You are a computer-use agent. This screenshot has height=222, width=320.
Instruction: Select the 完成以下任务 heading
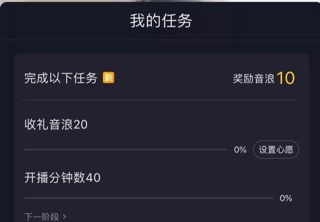point(61,78)
